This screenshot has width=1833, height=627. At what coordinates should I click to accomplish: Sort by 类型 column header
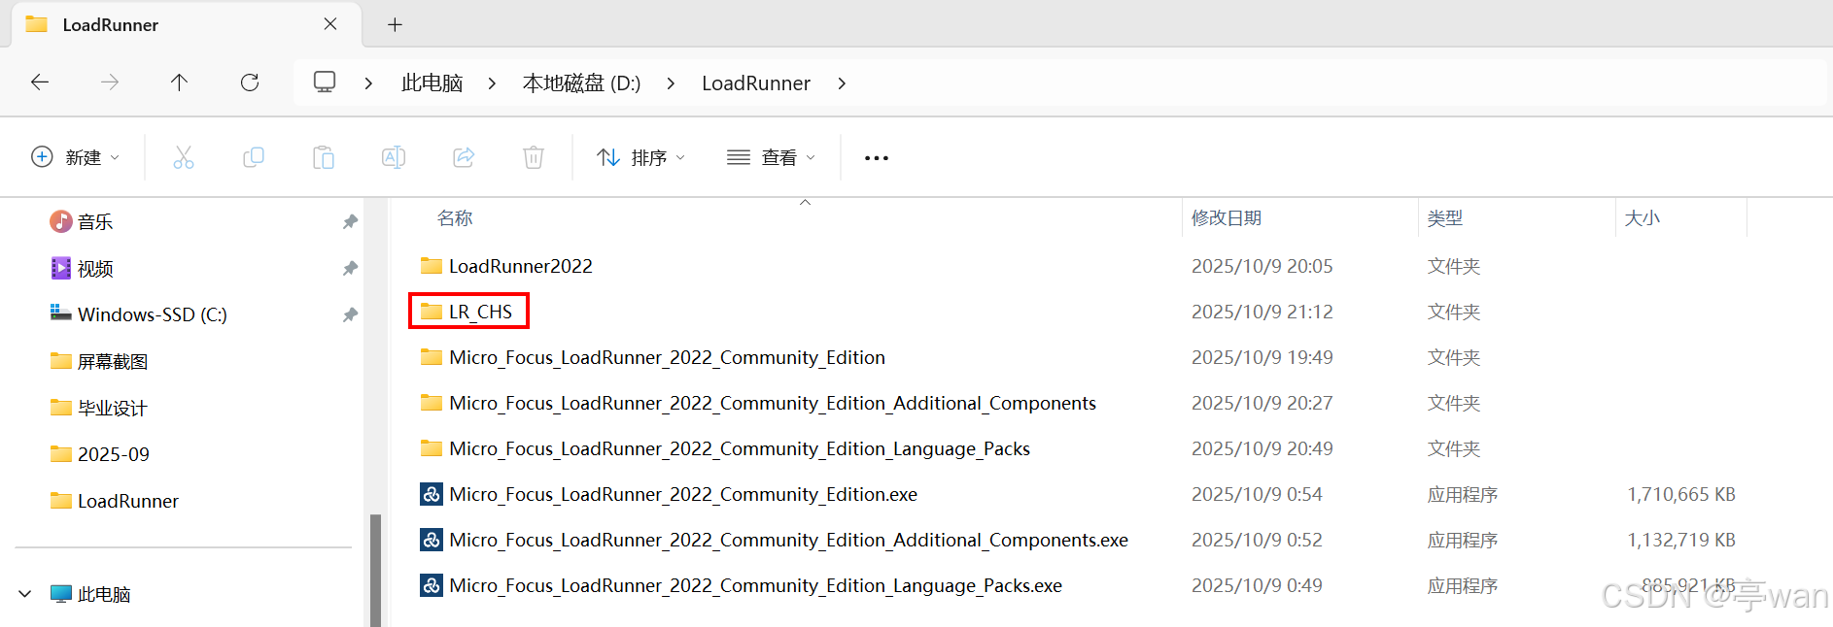coord(1445,218)
